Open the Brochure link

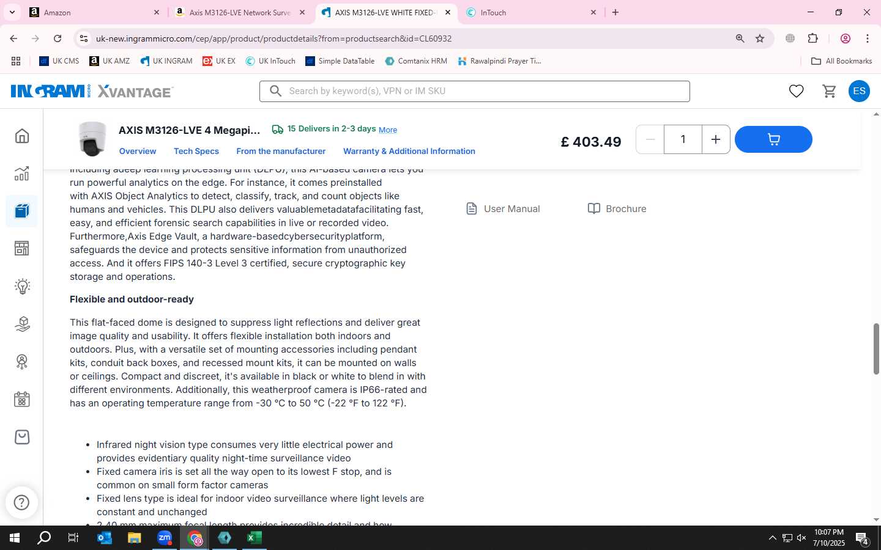point(617,208)
